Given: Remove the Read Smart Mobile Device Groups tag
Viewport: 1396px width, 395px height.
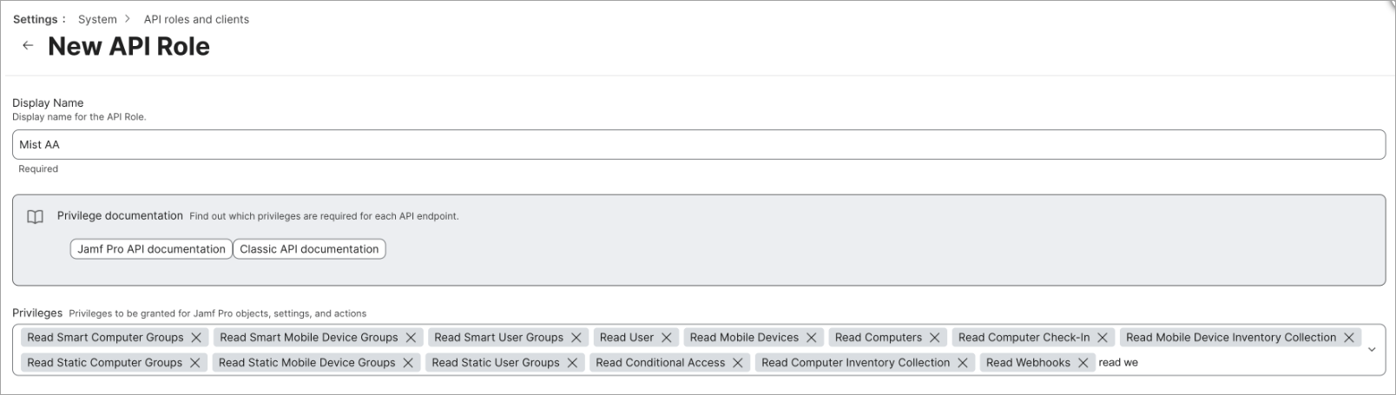Looking at the screenshot, I should (x=411, y=338).
